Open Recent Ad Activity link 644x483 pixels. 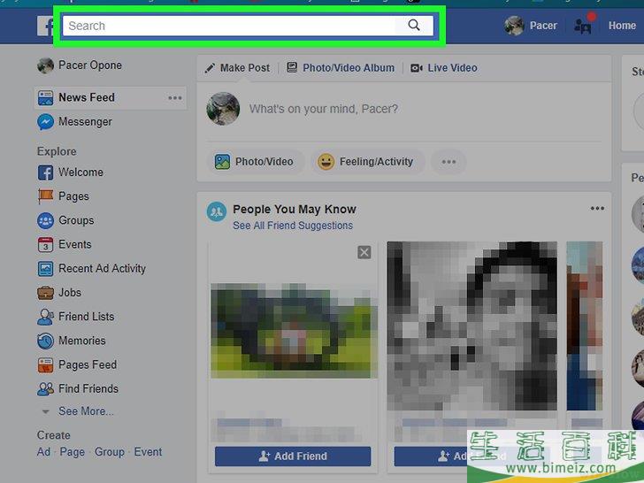pyautogui.click(x=102, y=269)
